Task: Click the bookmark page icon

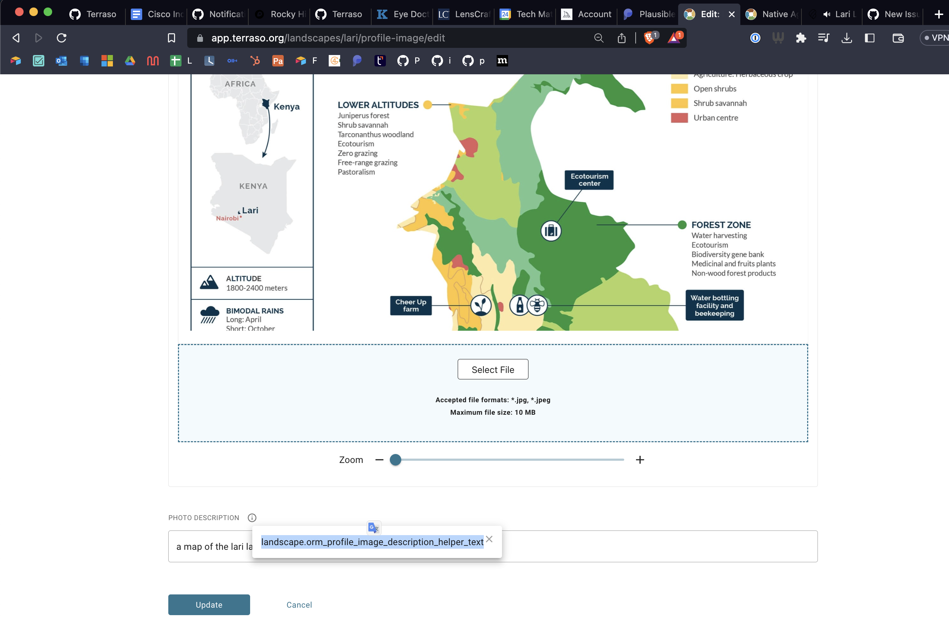Action: (172, 38)
